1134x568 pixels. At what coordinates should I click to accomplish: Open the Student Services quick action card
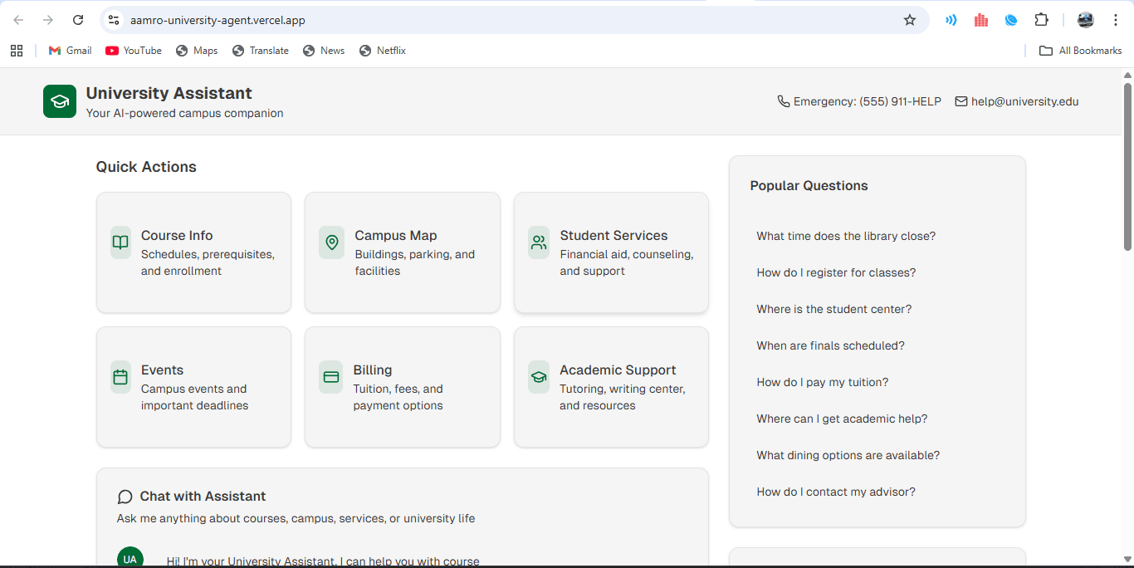click(612, 252)
